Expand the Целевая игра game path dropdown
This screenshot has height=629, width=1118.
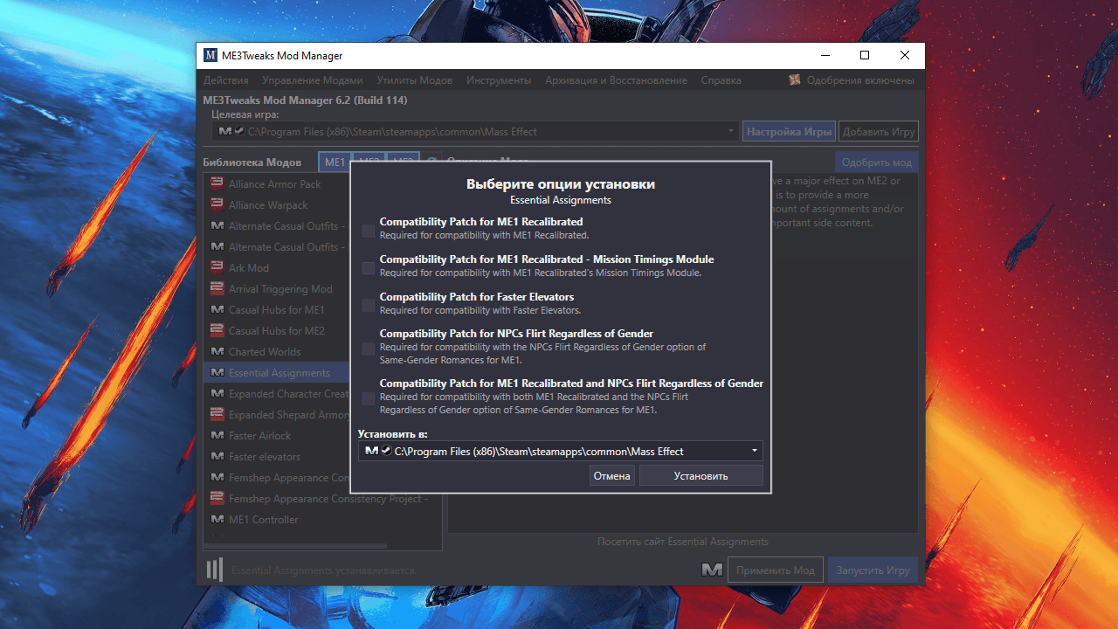[476, 131]
